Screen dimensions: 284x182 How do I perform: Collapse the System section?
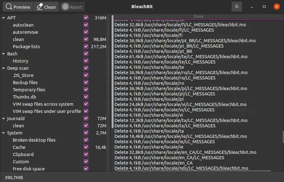[3, 133]
